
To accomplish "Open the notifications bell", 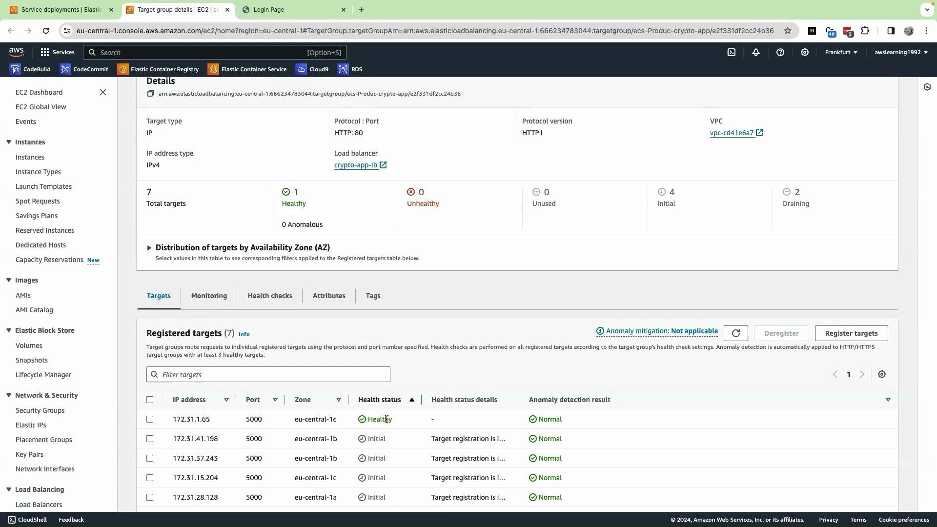I will [x=756, y=52].
